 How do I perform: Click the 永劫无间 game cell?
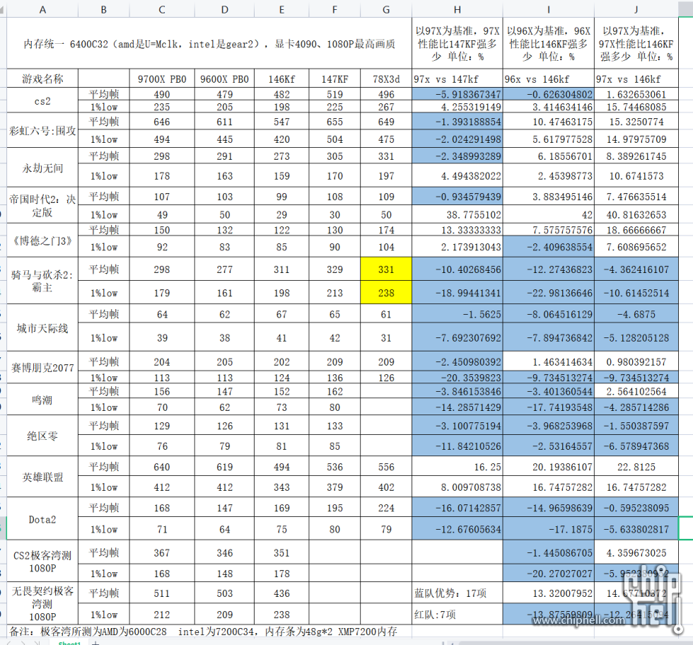pyautogui.click(x=42, y=168)
